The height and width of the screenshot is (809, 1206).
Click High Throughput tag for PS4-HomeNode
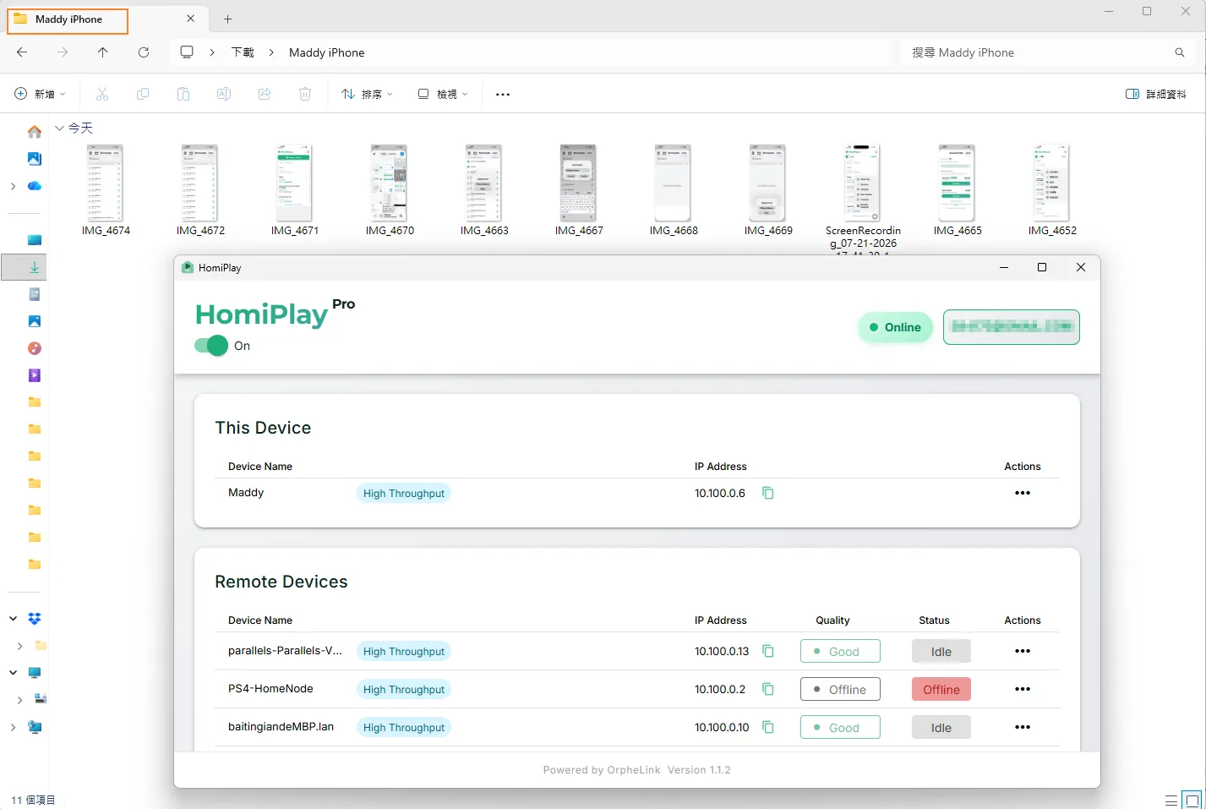[404, 689]
